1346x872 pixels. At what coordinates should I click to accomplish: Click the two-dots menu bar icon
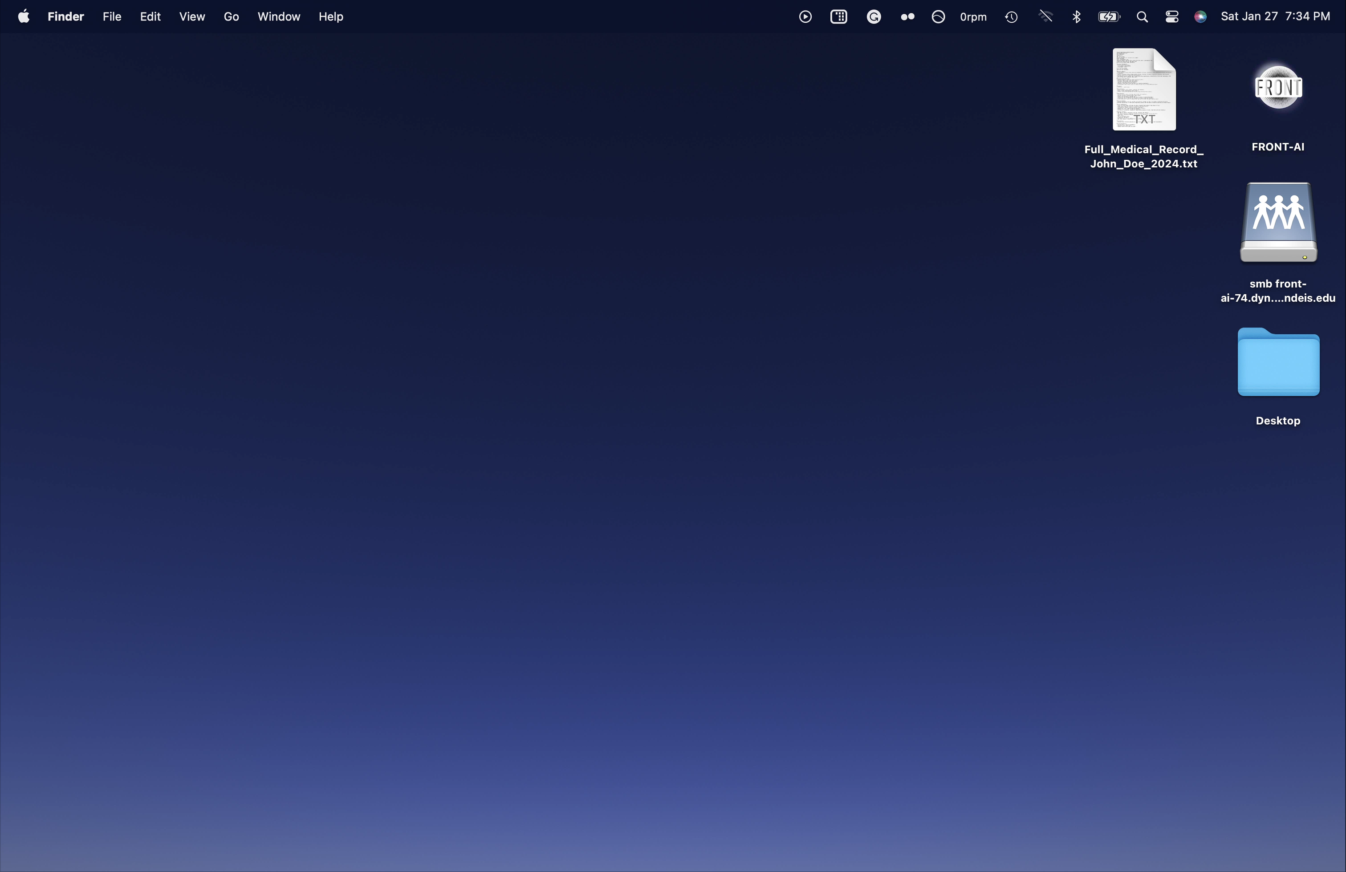tap(907, 17)
